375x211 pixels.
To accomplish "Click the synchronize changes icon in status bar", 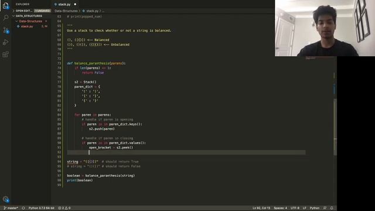I will coord(23,208).
